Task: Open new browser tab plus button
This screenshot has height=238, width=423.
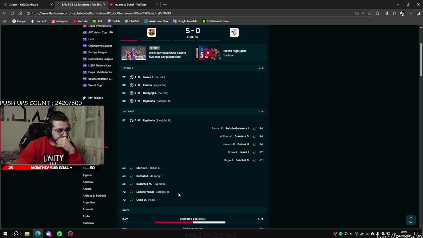Action: 165,4
